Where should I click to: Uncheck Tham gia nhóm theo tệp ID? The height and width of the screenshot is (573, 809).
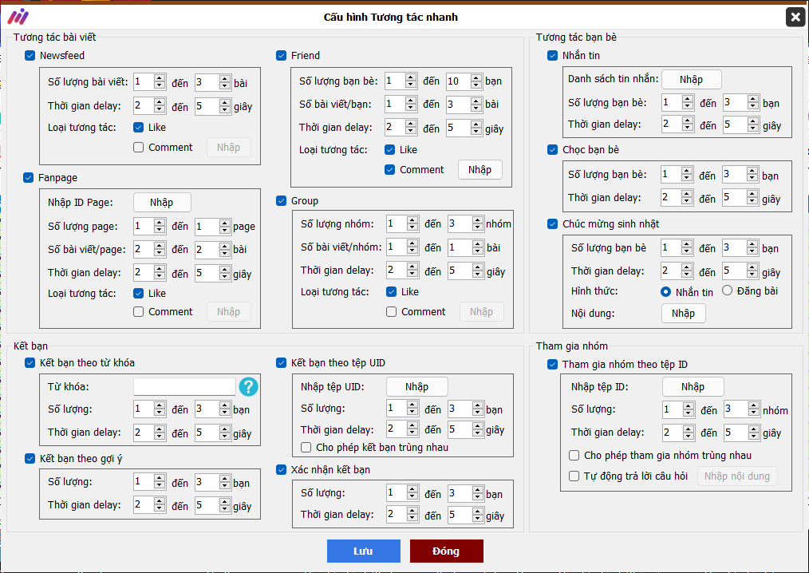[553, 365]
